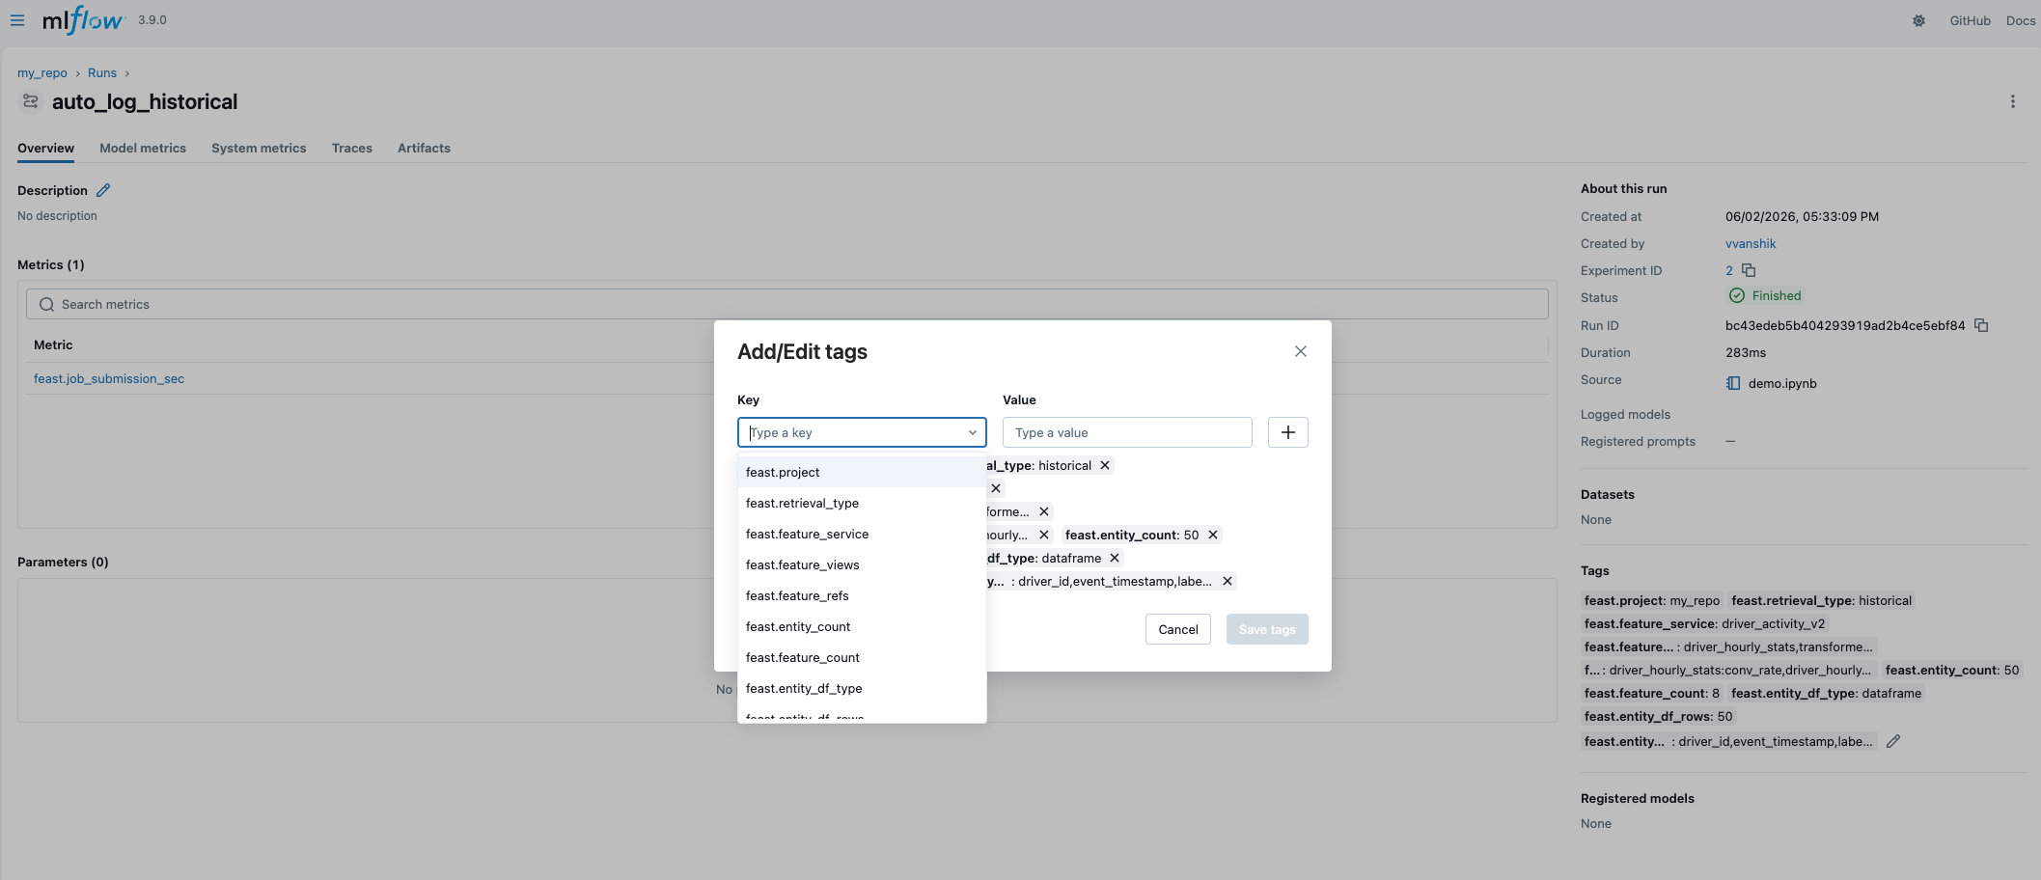Click the key dropdown chevron arrow
2041x880 pixels.
[x=972, y=432]
